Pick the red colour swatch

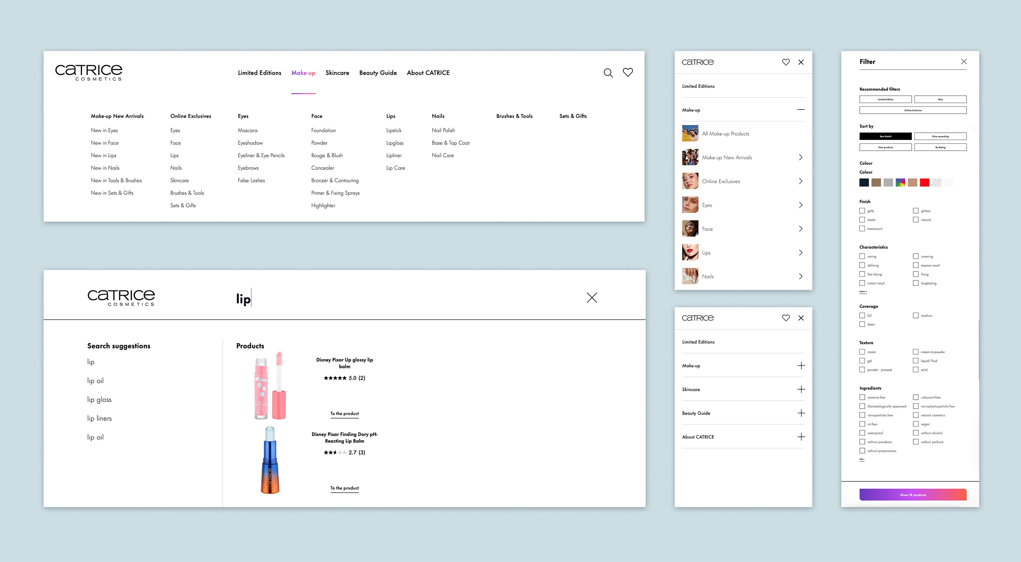(924, 183)
